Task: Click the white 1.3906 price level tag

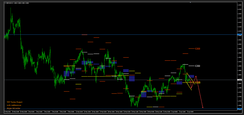Action: (198, 66)
